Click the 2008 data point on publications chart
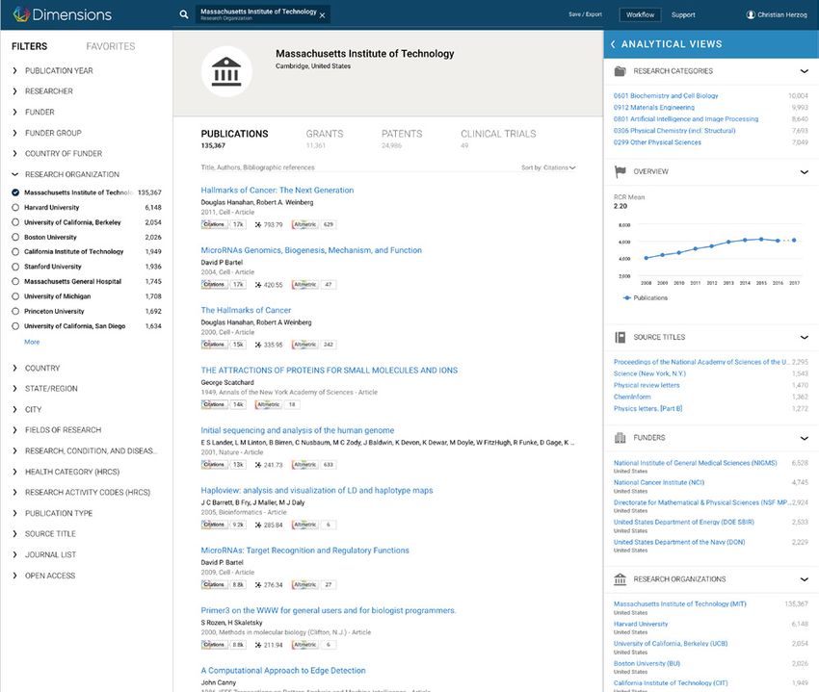819x692 pixels. pos(647,258)
